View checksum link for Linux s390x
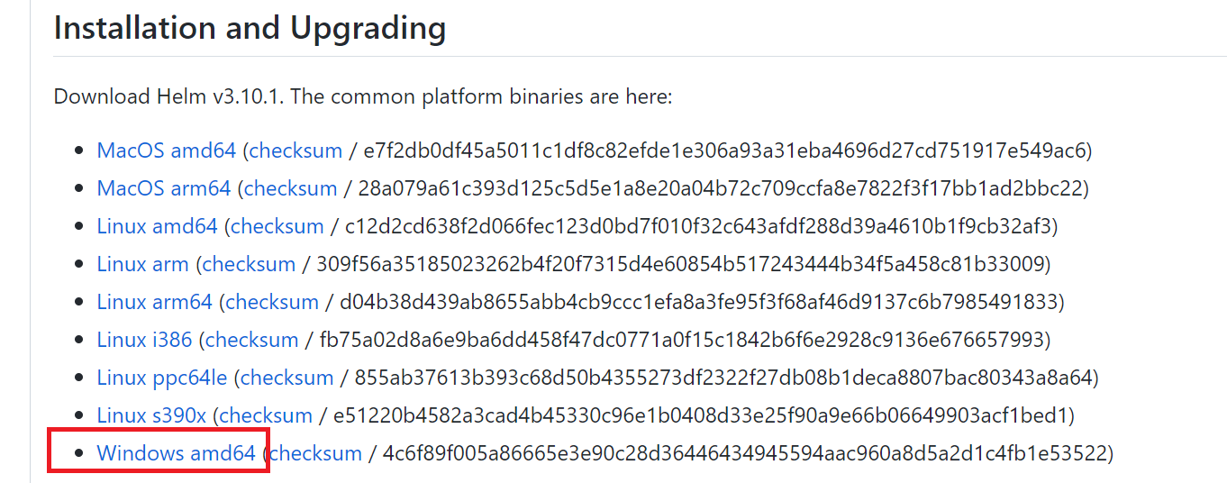The image size is (1227, 483). (x=266, y=415)
